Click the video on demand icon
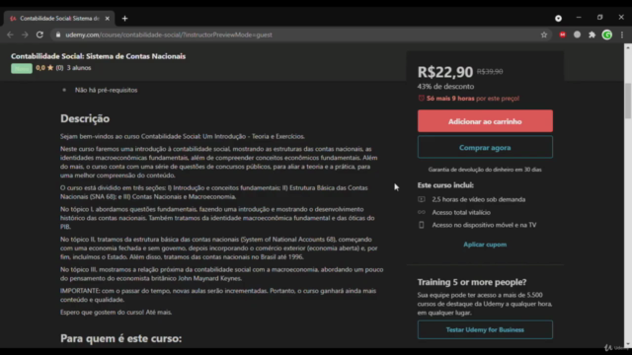The height and width of the screenshot is (355, 632). [x=422, y=199]
